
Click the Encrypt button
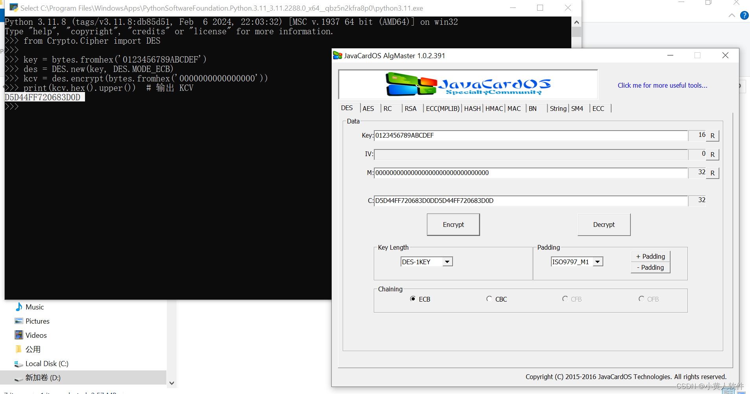453,225
